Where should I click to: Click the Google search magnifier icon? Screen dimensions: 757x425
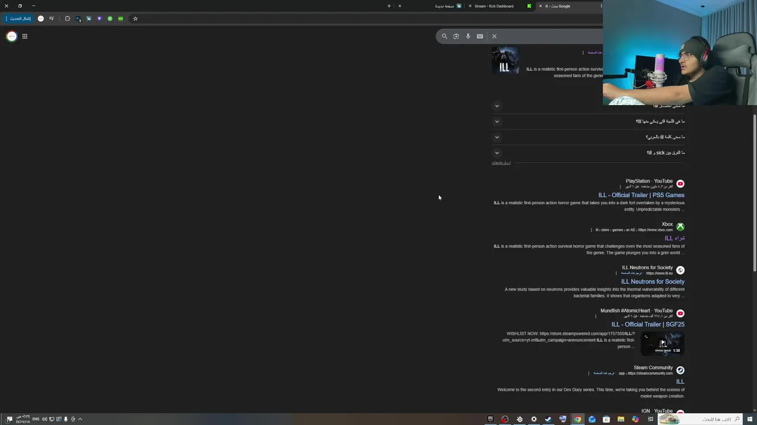pos(445,36)
